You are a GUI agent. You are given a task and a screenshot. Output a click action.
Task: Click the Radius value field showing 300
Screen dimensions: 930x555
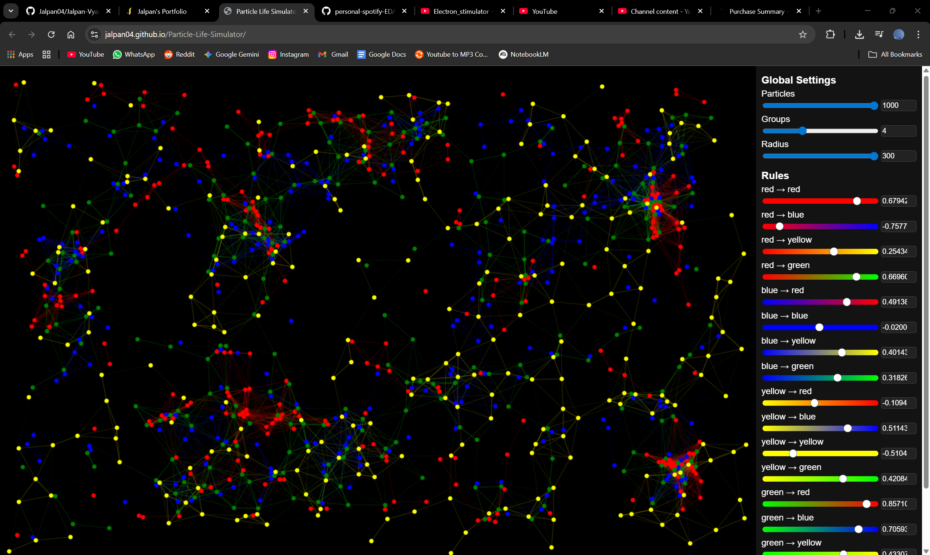(898, 156)
